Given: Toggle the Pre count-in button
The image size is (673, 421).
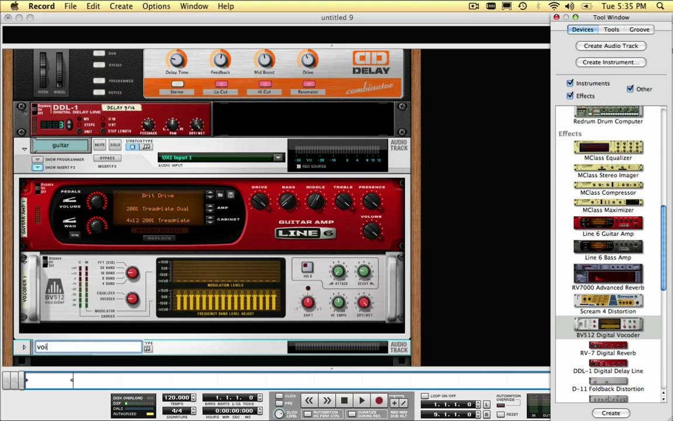Looking at the screenshot, I should point(279,403).
